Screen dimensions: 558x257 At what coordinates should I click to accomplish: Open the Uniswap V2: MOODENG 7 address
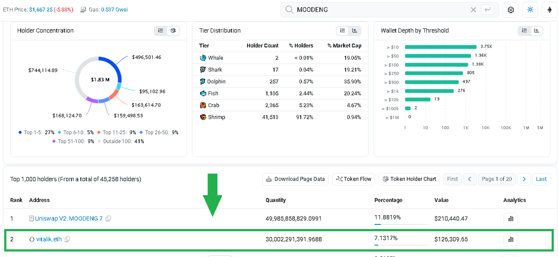pyautogui.click(x=68, y=218)
